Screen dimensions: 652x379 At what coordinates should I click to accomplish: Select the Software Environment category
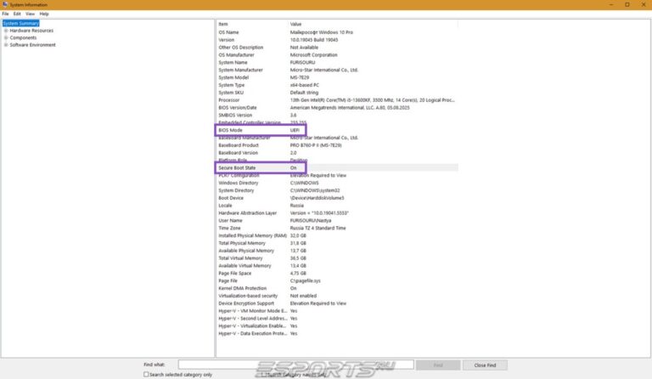pyautogui.click(x=32, y=44)
